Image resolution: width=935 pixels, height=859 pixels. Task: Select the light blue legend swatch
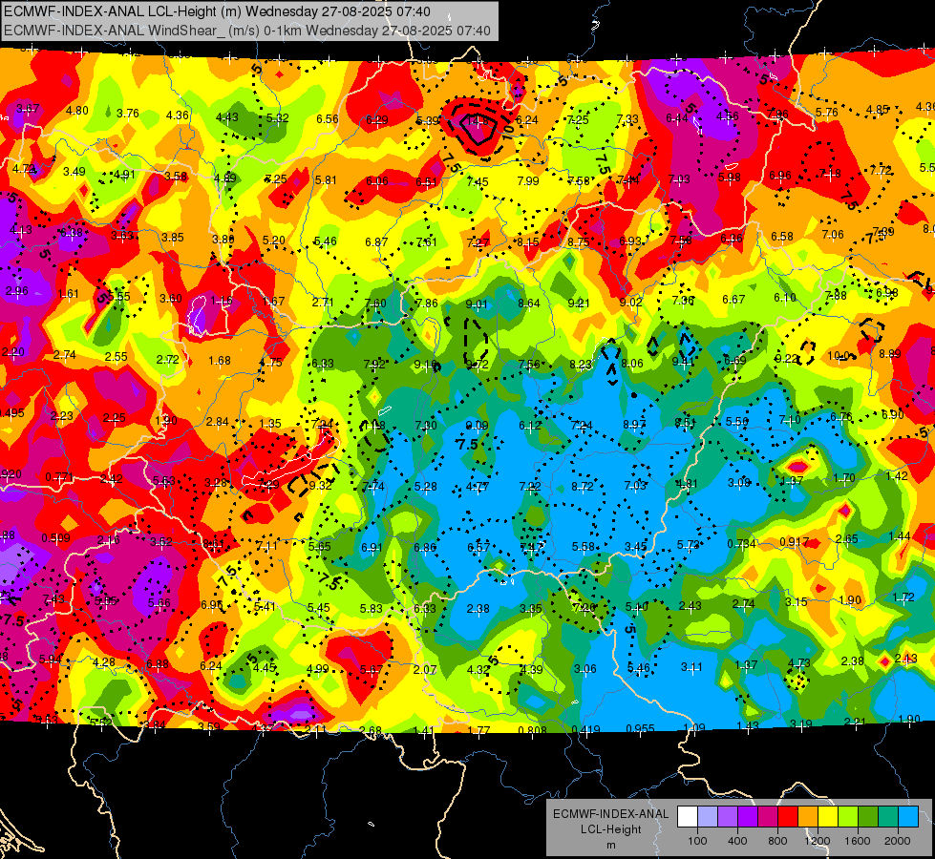908,817
